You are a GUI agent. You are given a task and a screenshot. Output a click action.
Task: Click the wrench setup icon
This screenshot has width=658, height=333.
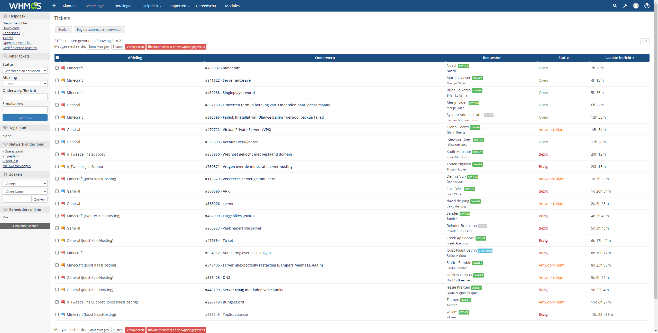point(625,6)
